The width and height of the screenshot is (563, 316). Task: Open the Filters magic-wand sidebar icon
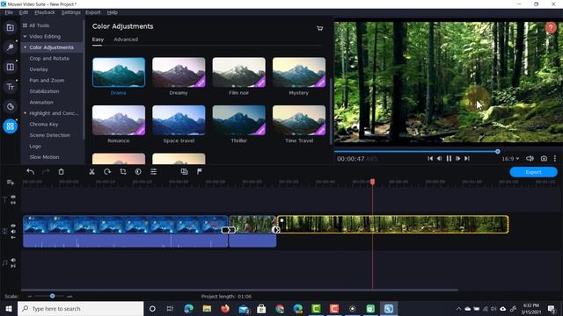[x=10, y=47]
